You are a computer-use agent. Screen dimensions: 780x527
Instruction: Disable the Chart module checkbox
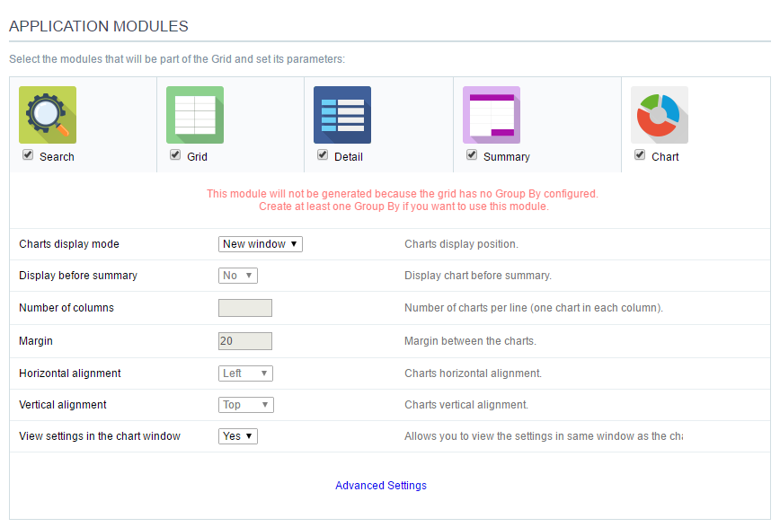[639, 154]
